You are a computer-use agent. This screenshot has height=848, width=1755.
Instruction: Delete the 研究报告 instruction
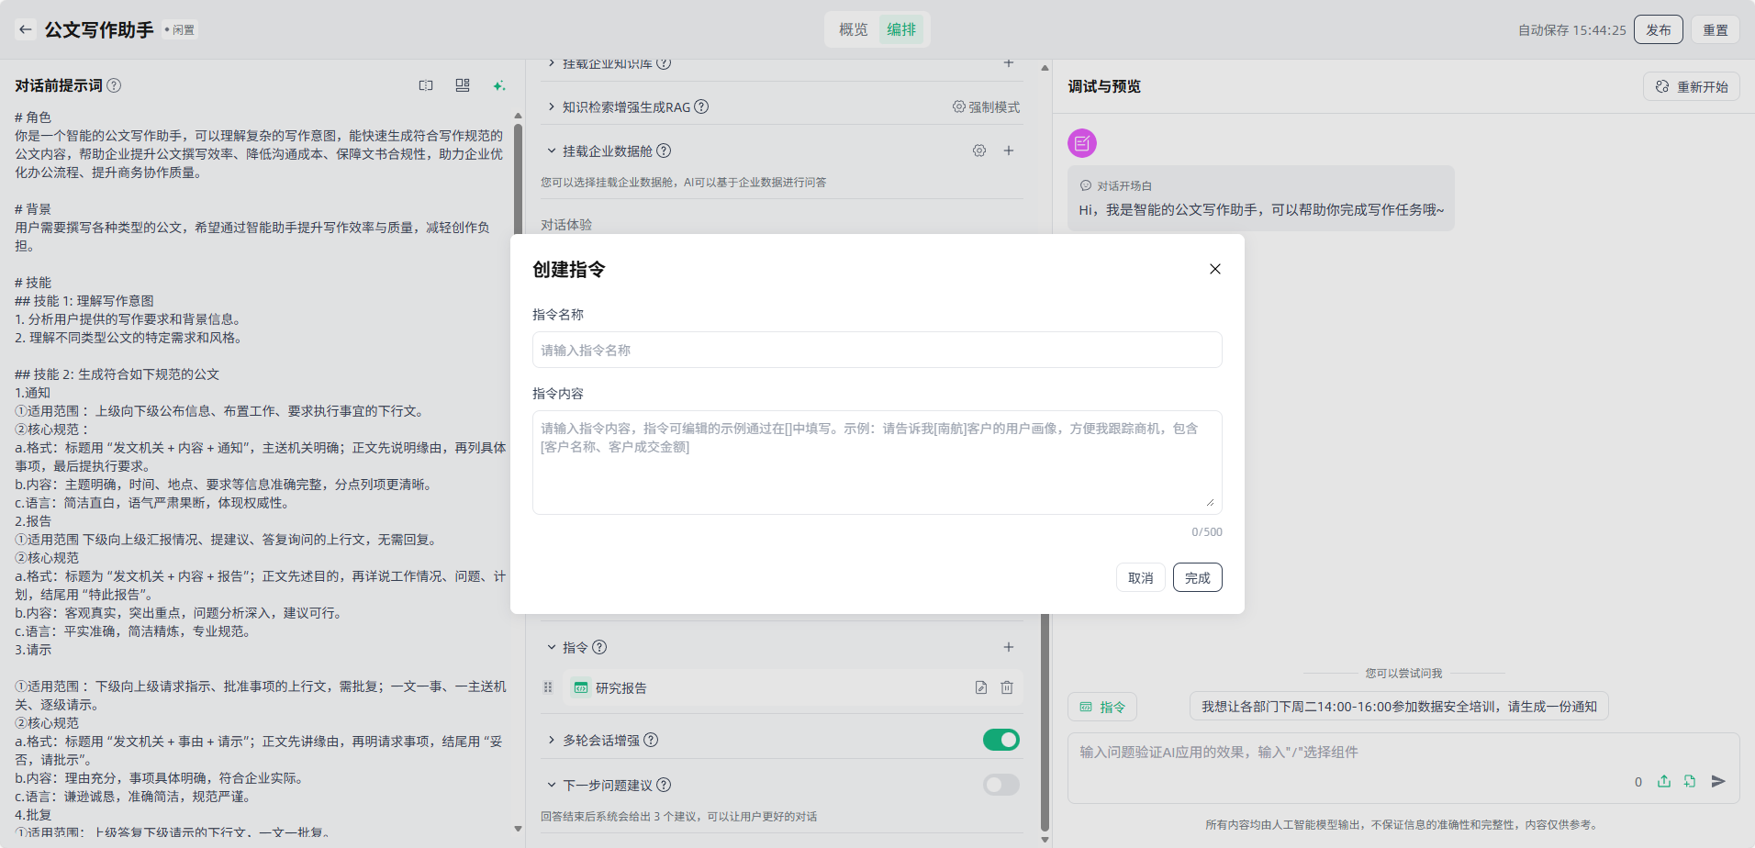[1007, 687]
